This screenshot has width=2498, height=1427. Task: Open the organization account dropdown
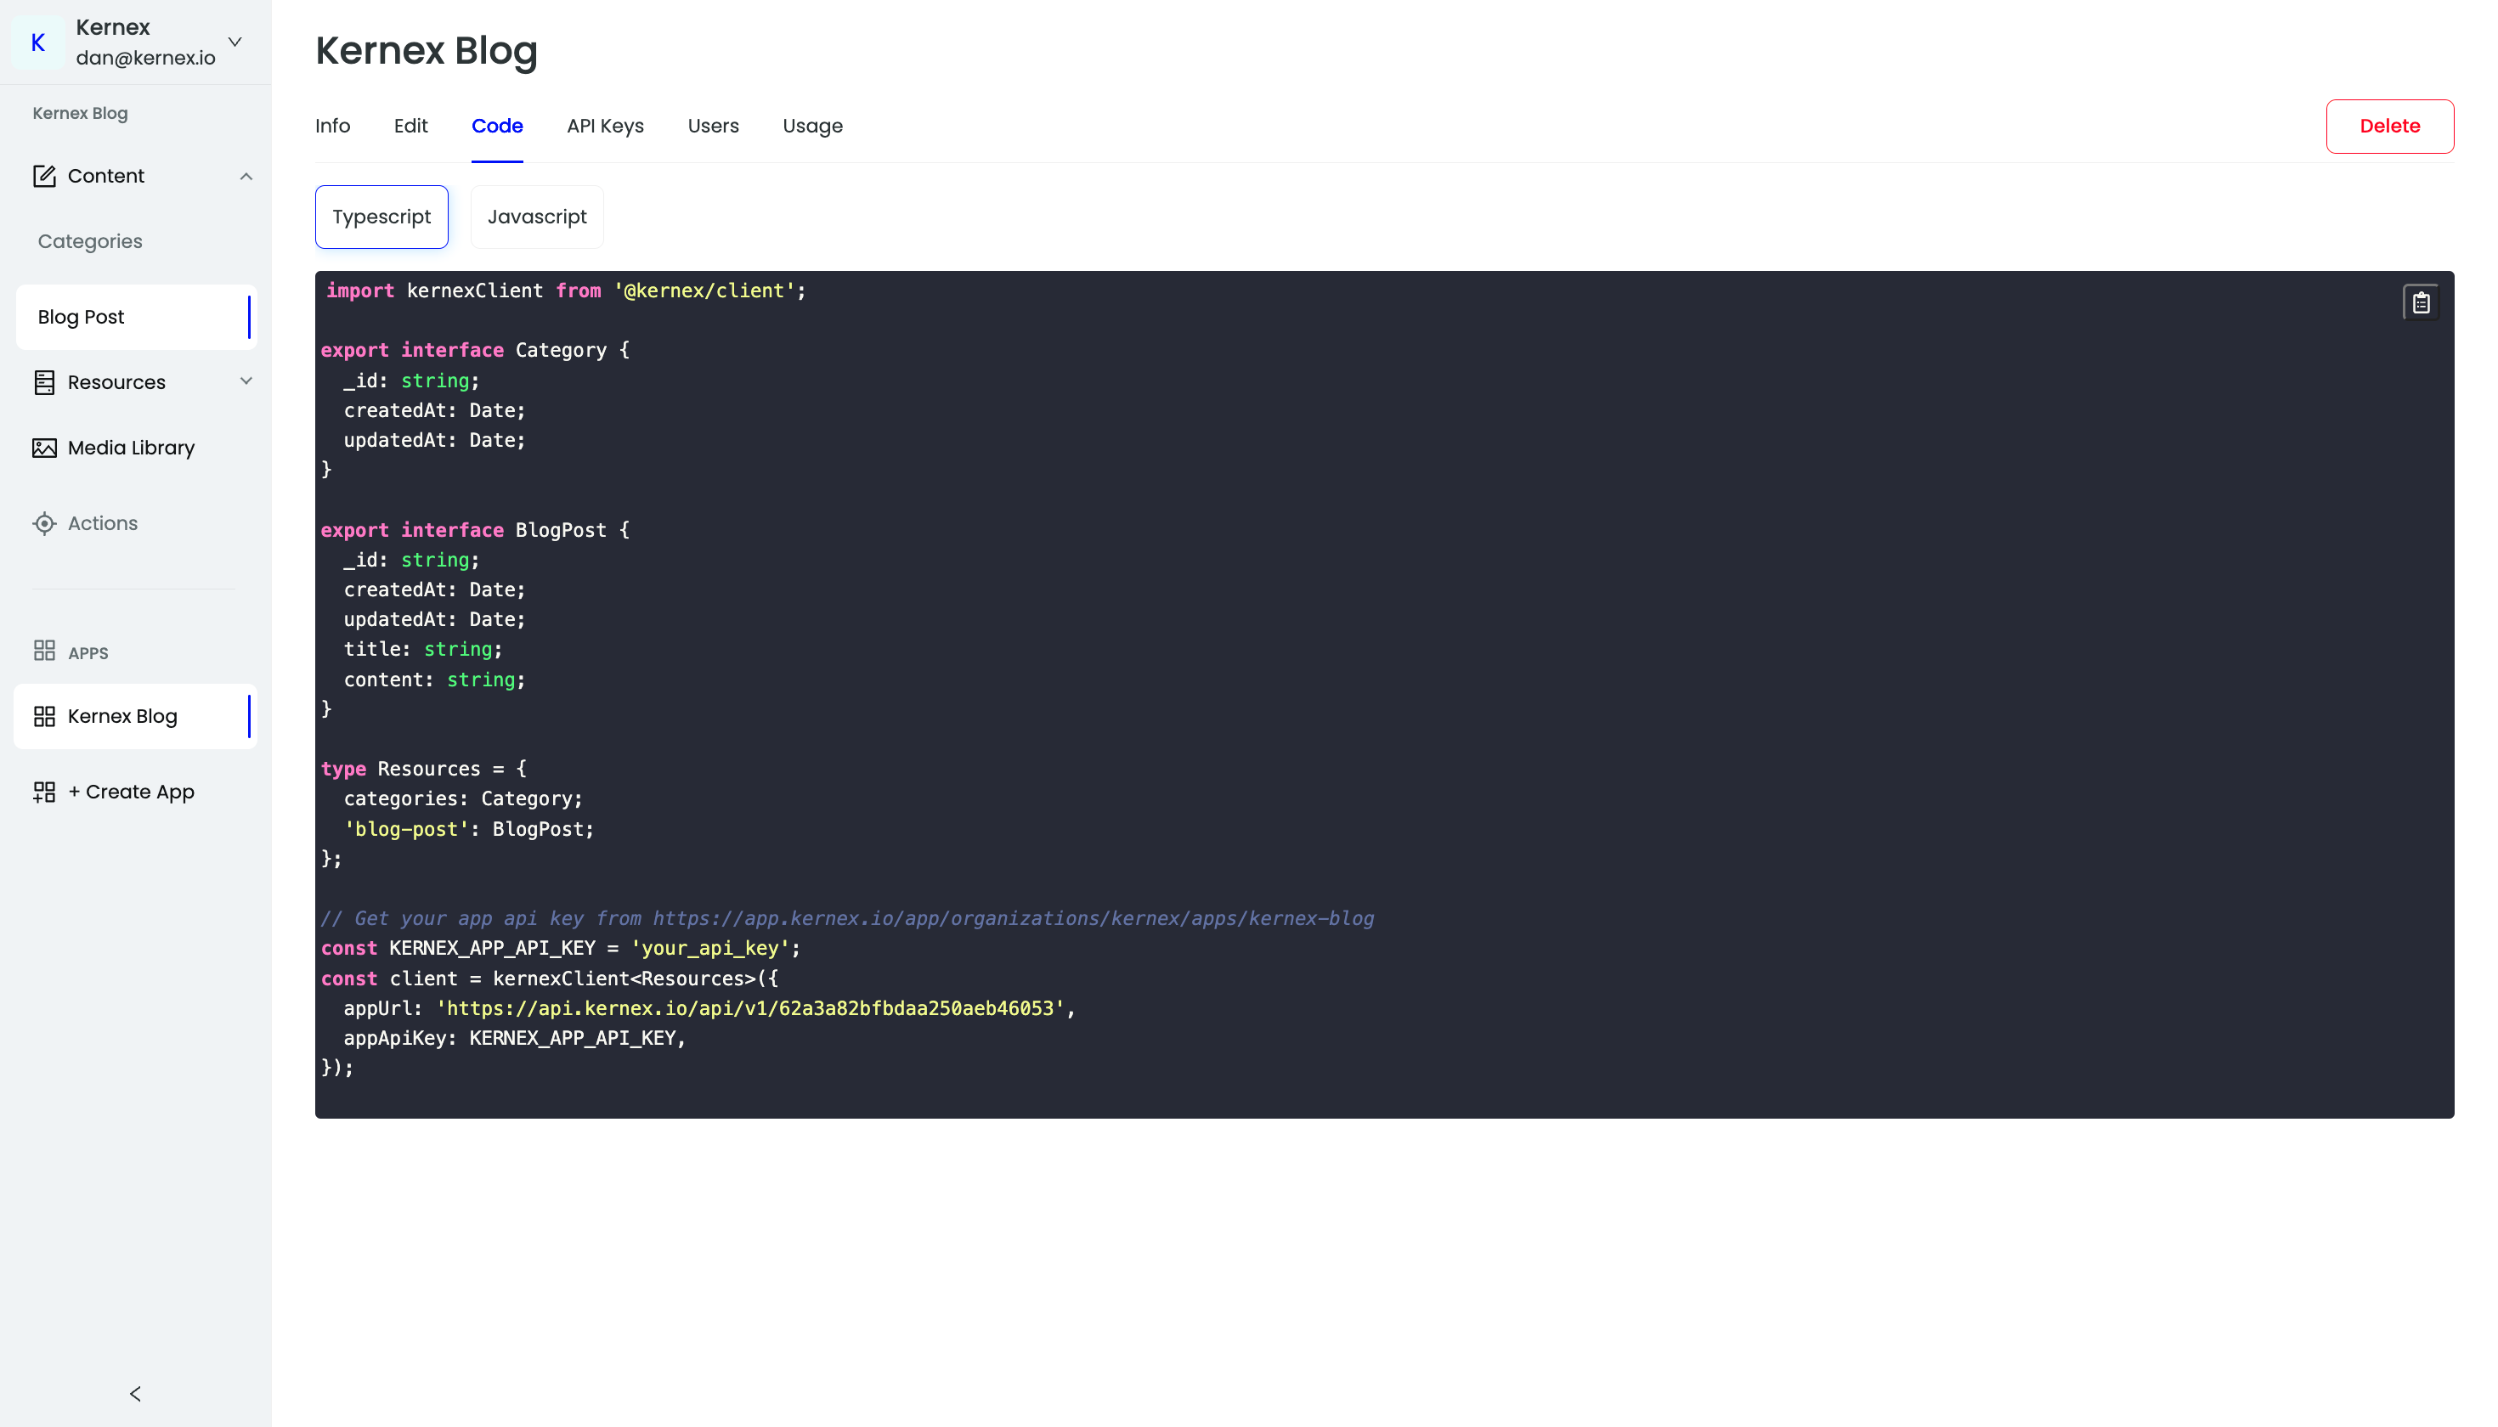[235, 42]
